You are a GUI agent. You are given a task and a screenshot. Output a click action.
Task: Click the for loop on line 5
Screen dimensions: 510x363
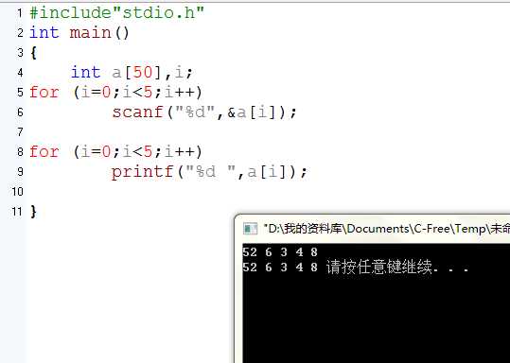point(115,93)
